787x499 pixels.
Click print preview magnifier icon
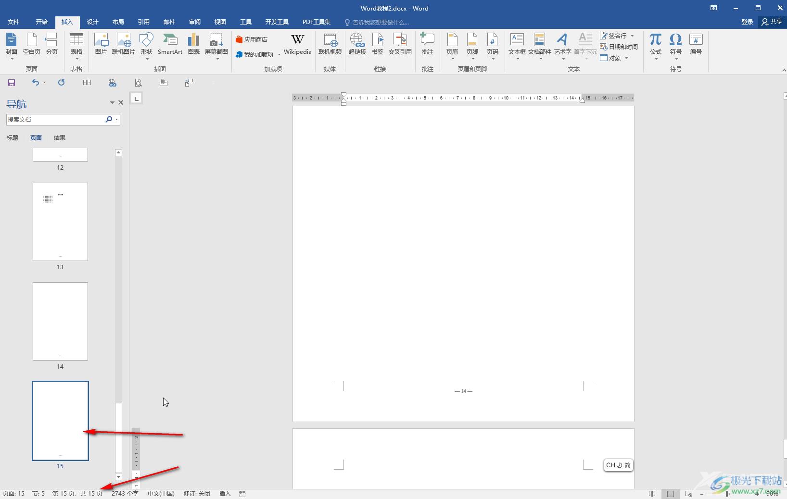pyautogui.click(x=138, y=83)
